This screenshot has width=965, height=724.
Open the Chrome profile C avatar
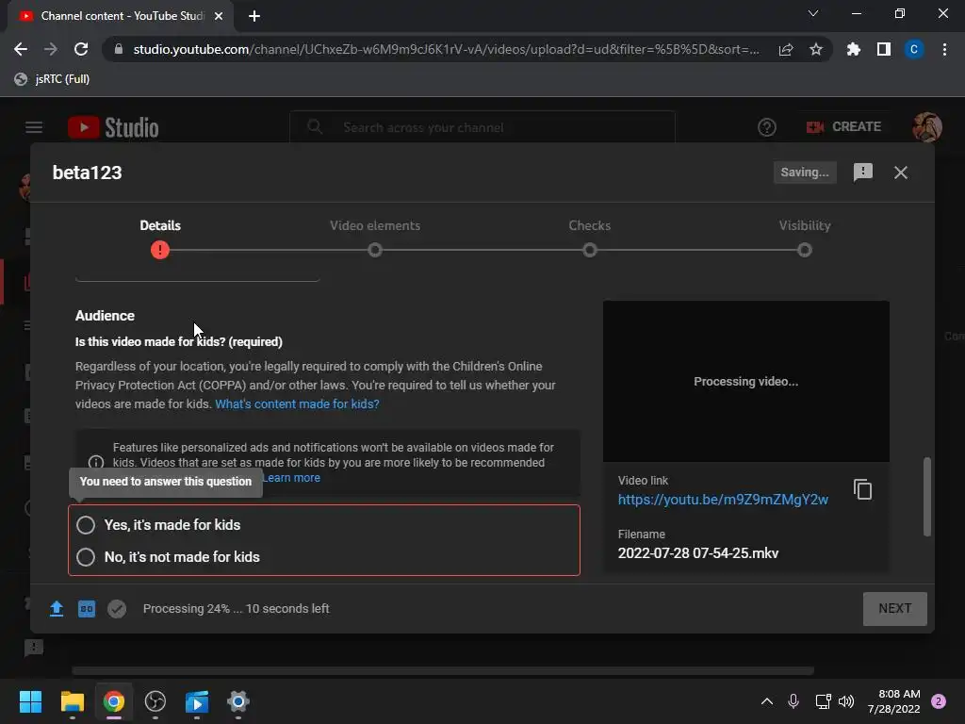[914, 49]
